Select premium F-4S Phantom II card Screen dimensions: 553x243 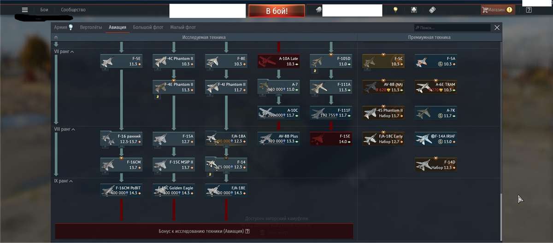pos(383,113)
